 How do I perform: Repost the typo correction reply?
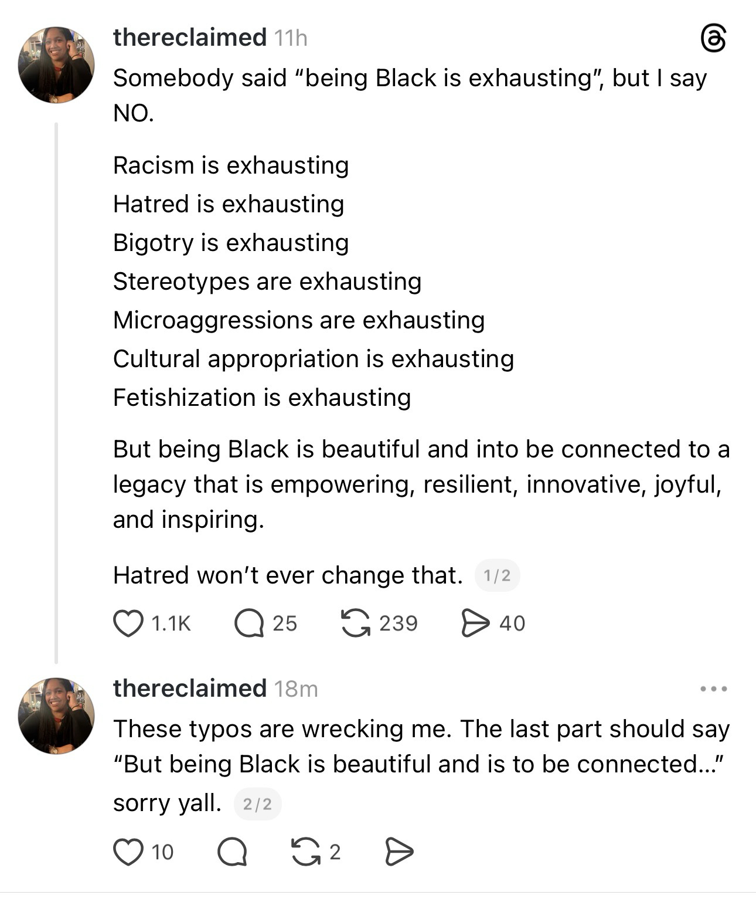pos(305,852)
